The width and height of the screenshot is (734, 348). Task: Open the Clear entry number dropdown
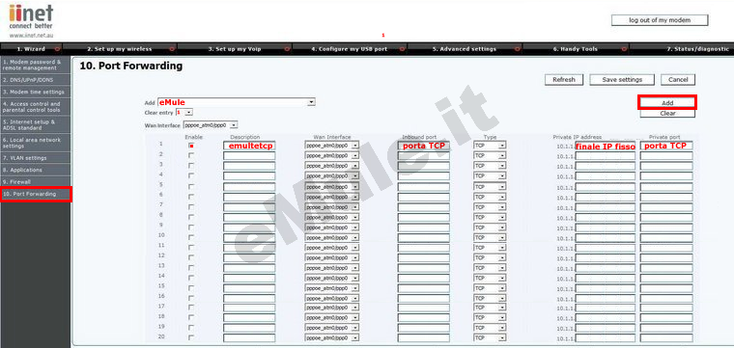point(183,113)
